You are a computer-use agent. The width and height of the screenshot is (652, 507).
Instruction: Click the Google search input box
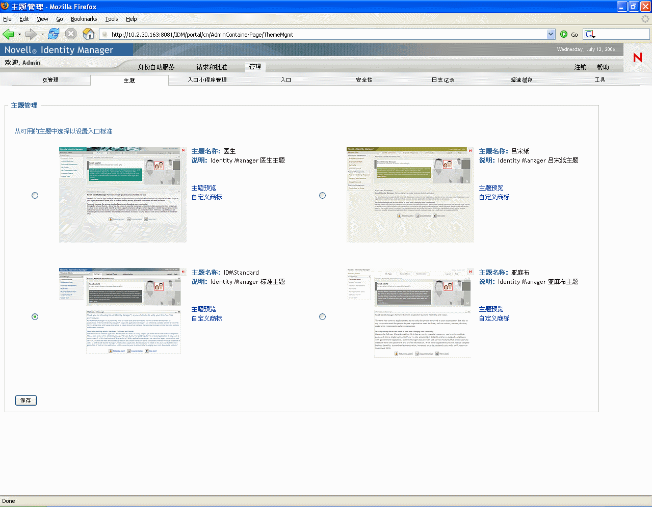(622, 34)
